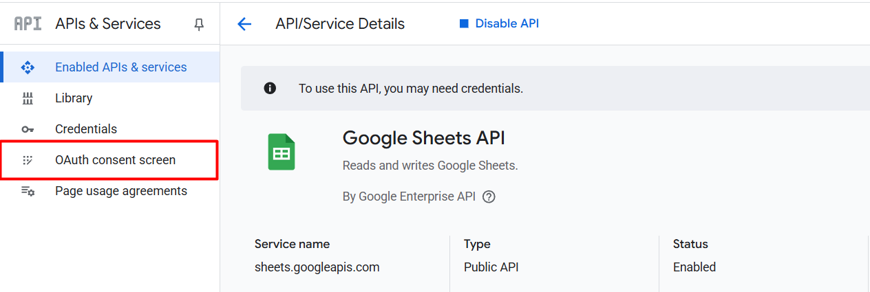The image size is (870, 292).
Task: Click the Service name label
Action: [x=292, y=244]
